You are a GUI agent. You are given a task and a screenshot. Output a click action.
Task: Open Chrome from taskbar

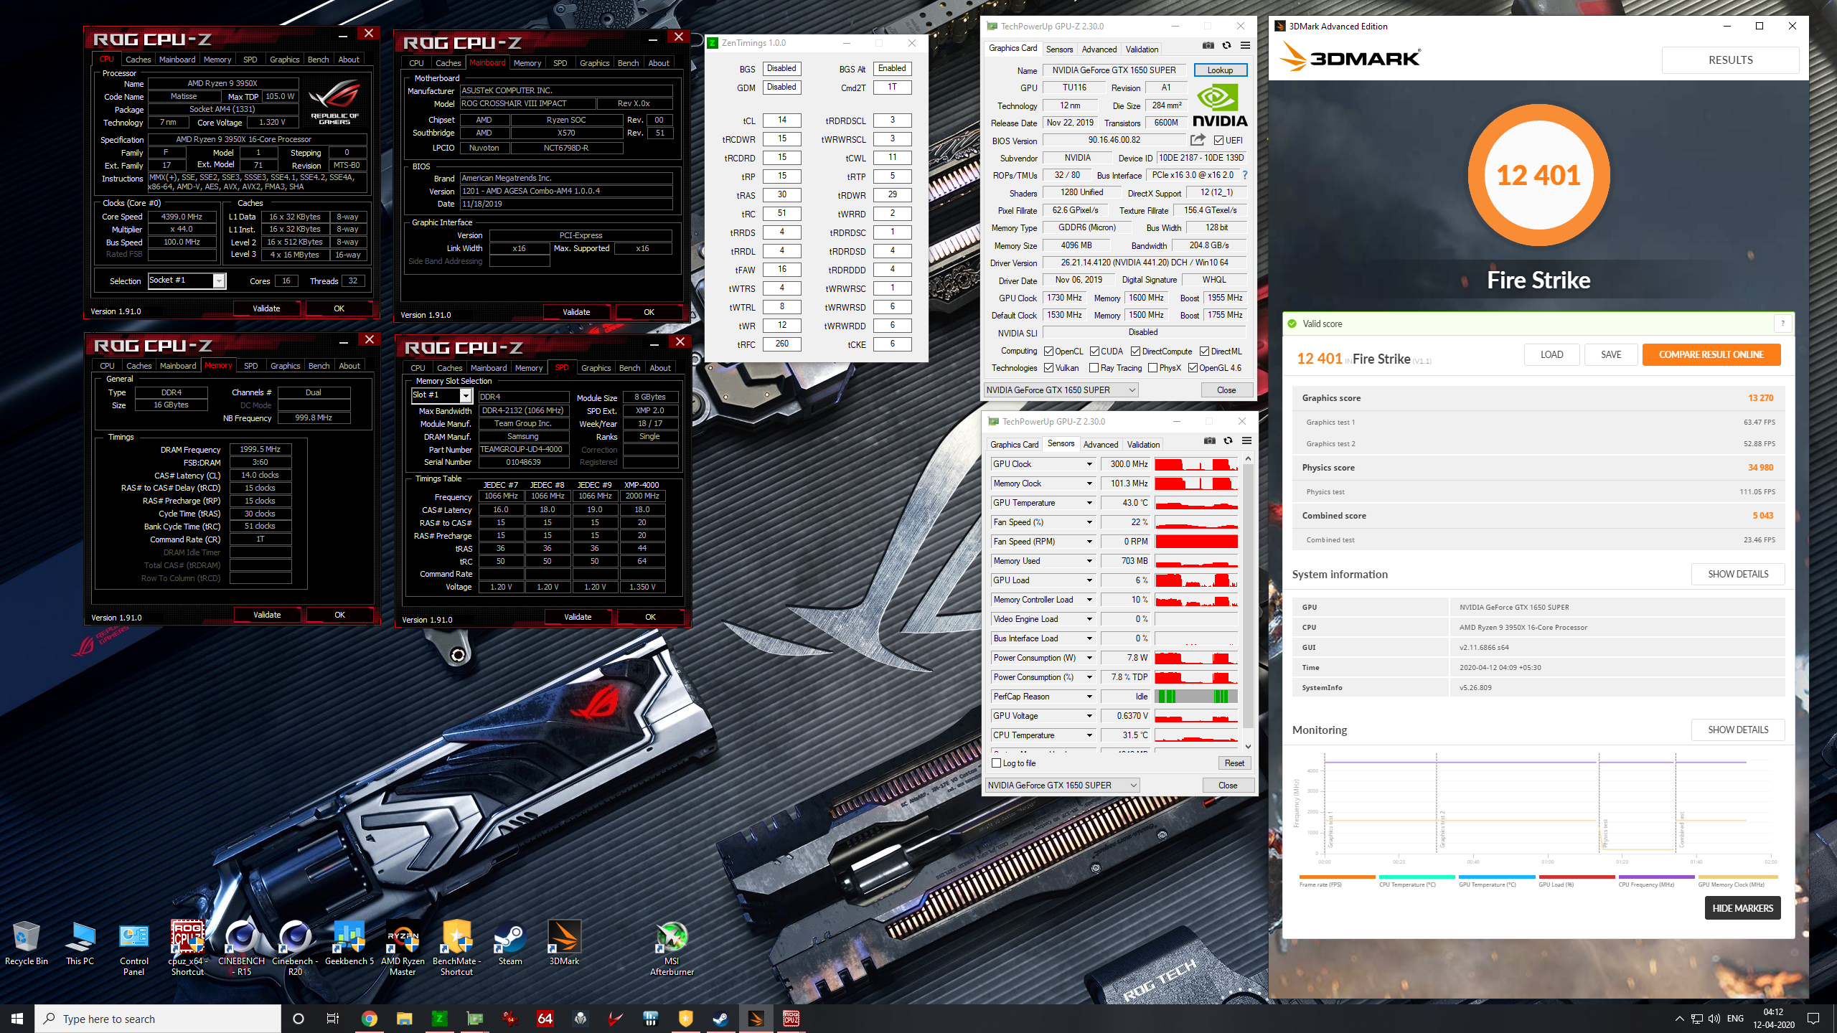point(370,1019)
